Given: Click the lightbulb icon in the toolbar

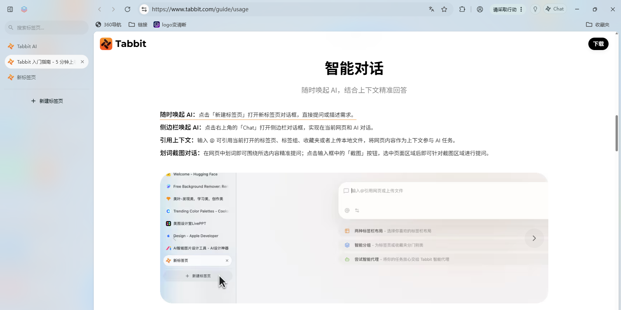Looking at the screenshot, I should (536, 9).
